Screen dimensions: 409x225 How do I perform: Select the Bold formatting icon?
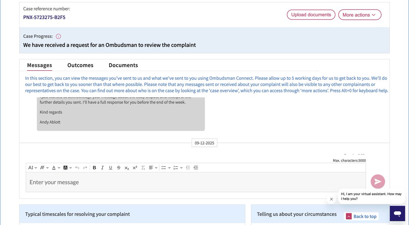click(94, 167)
